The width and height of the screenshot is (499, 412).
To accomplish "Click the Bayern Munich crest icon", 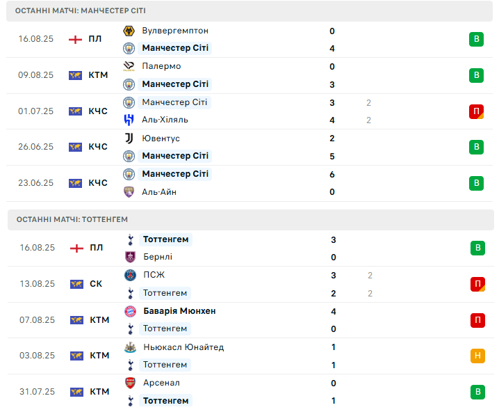I will tap(129, 311).
